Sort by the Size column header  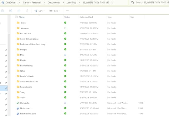[x=132, y=17]
